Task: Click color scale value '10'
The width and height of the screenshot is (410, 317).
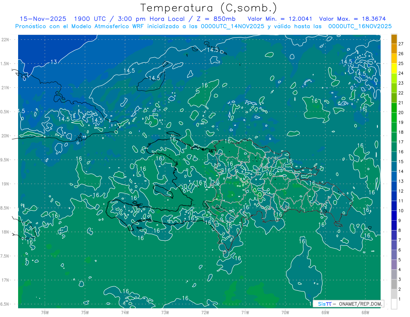Action: tap(401, 211)
